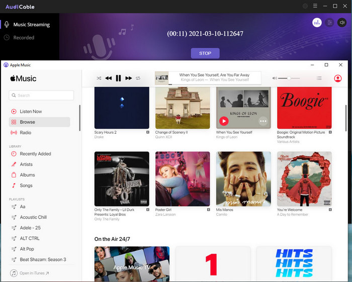Click the sidebar vertical scrollbar
352x282 pixels.
pyautogui.click(x=79, y=118)
